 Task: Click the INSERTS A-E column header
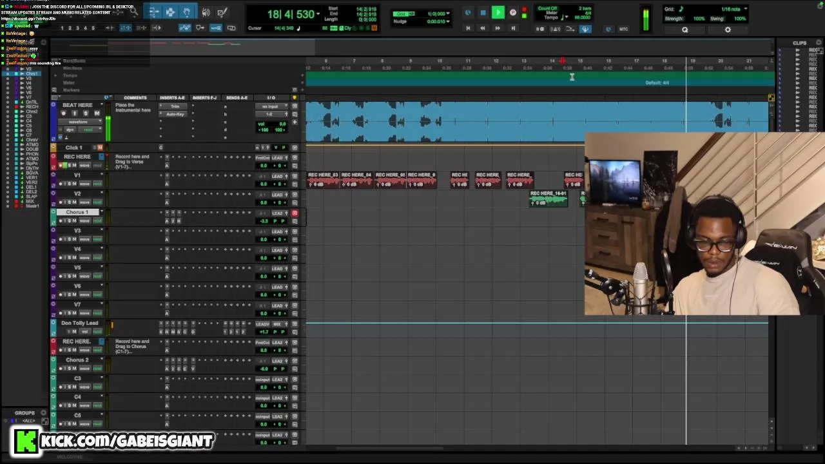coord(172,98)
